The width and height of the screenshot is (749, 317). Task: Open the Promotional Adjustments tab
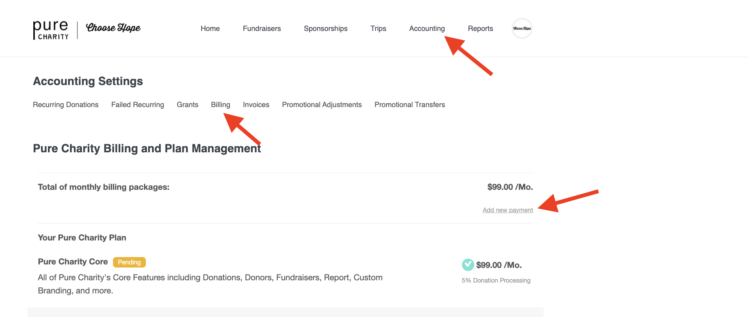tap(321, 105)
